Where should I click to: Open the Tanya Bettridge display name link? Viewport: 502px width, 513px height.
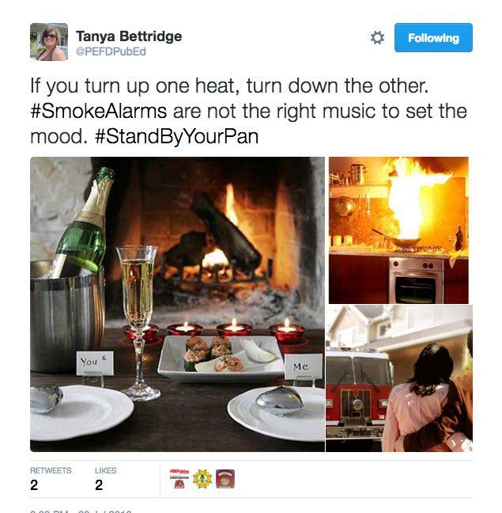pos(129,36)
